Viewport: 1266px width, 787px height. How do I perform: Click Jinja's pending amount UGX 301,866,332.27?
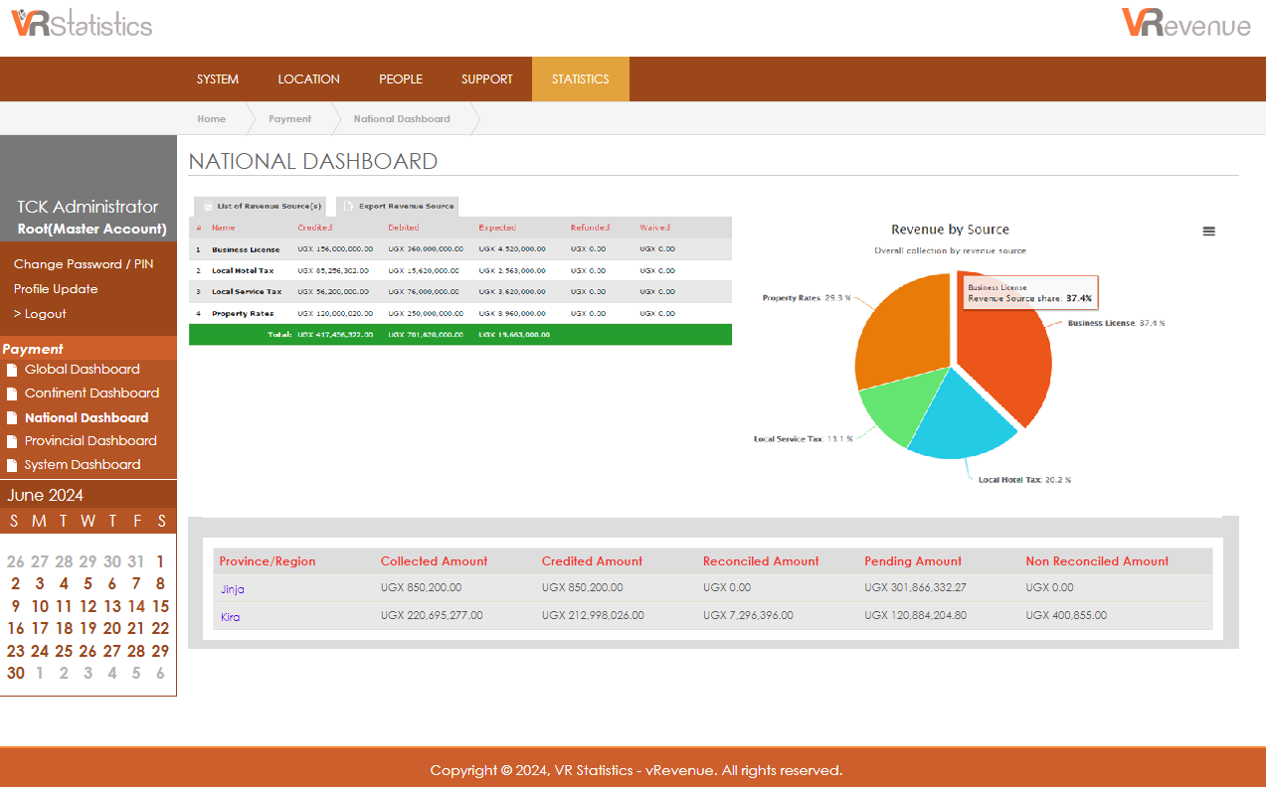(x=915, y=588)
